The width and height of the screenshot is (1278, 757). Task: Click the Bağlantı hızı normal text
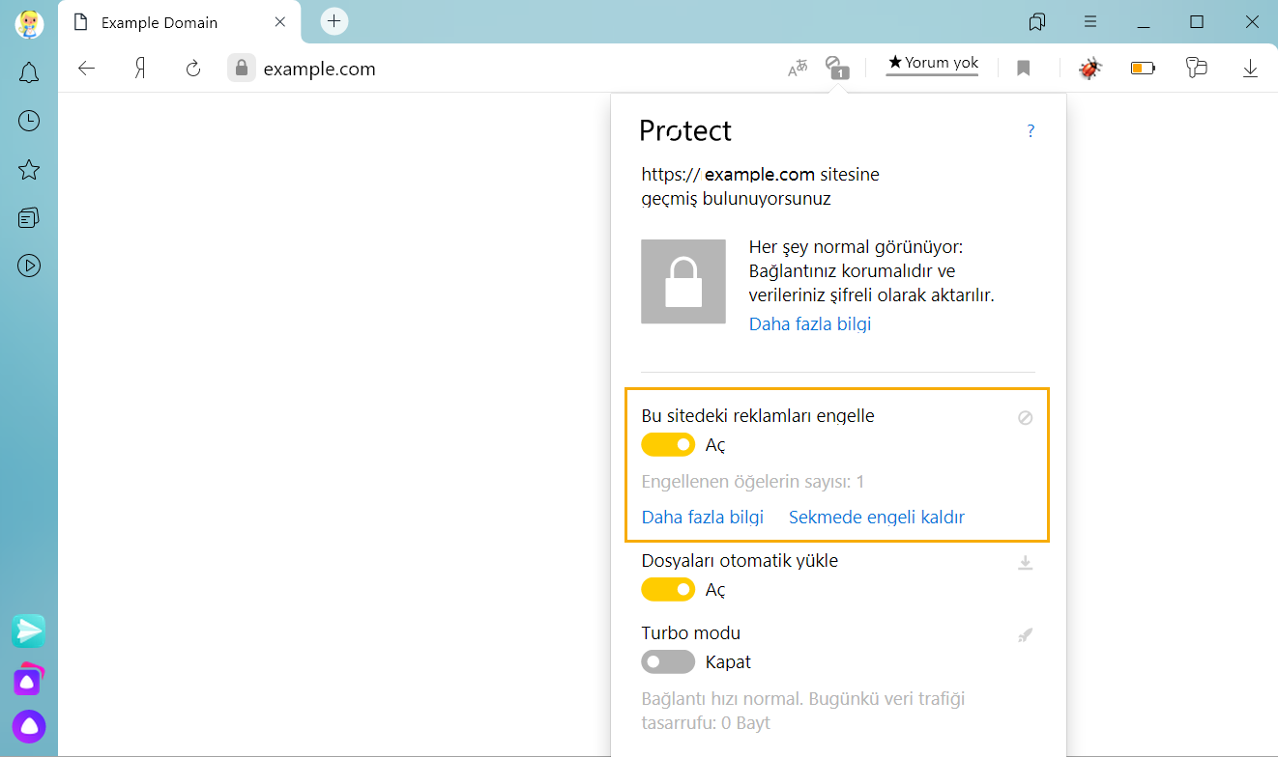[x=803, y=710]
